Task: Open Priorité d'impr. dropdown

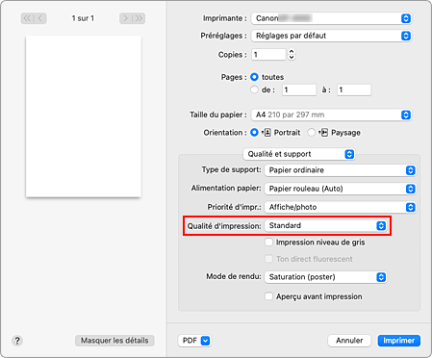Action: (341, 207)
